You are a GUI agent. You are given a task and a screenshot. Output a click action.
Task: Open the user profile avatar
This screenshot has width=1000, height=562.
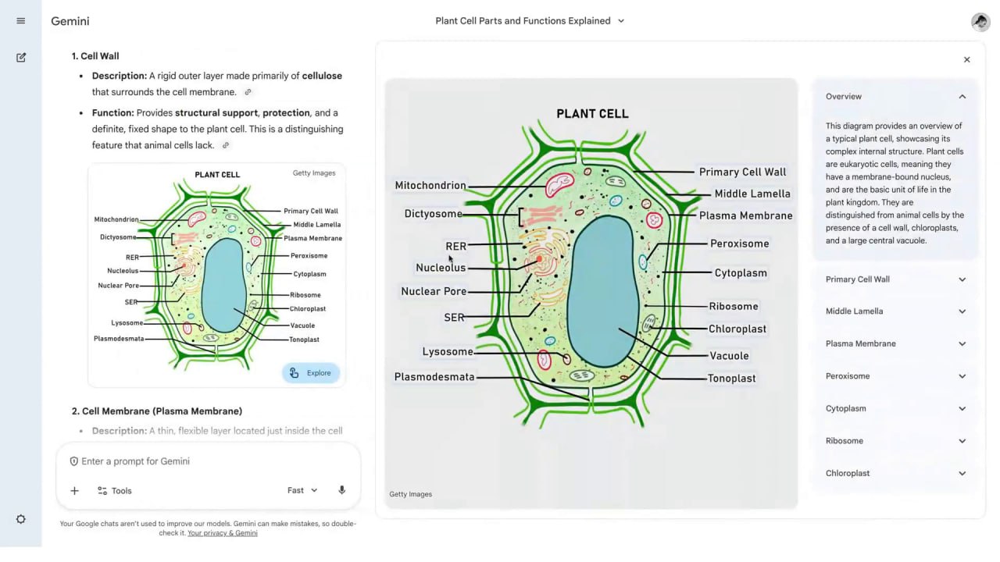[x=980, y=22]
